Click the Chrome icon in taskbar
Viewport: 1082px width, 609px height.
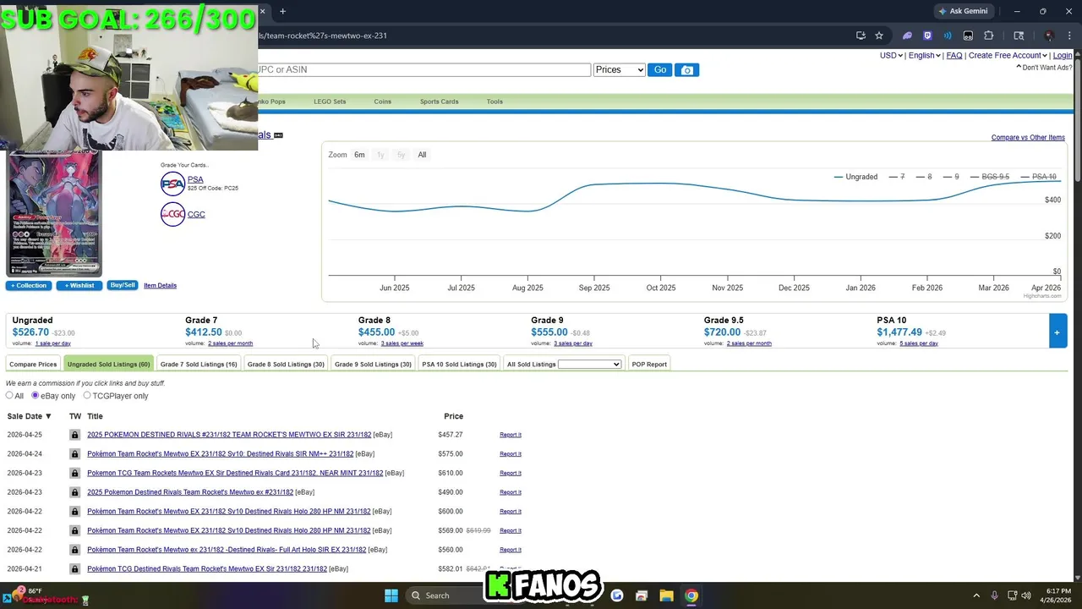coord(691,595)
